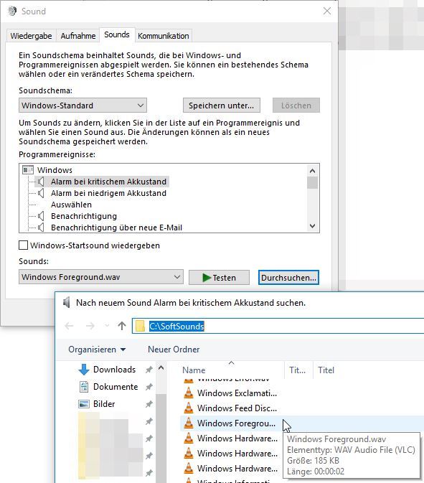Close the Sound dialog
424x483 pixels.
[327, 11]
